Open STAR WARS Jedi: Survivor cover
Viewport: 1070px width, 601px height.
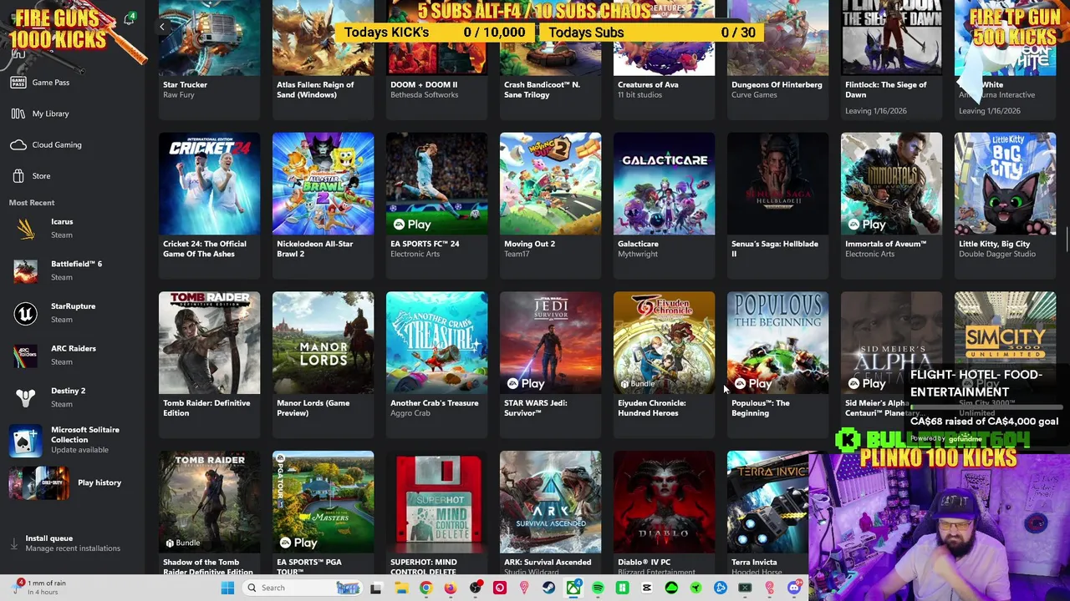[550, 342]
